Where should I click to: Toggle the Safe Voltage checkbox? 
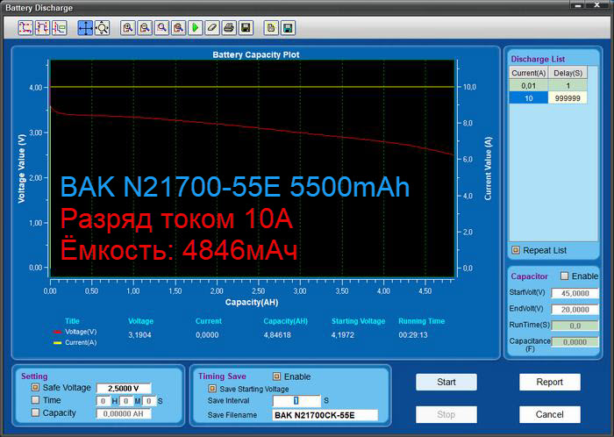tap(35, 387)
